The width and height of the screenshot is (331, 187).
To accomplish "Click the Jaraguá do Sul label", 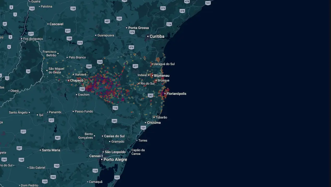I will point(164,64).
